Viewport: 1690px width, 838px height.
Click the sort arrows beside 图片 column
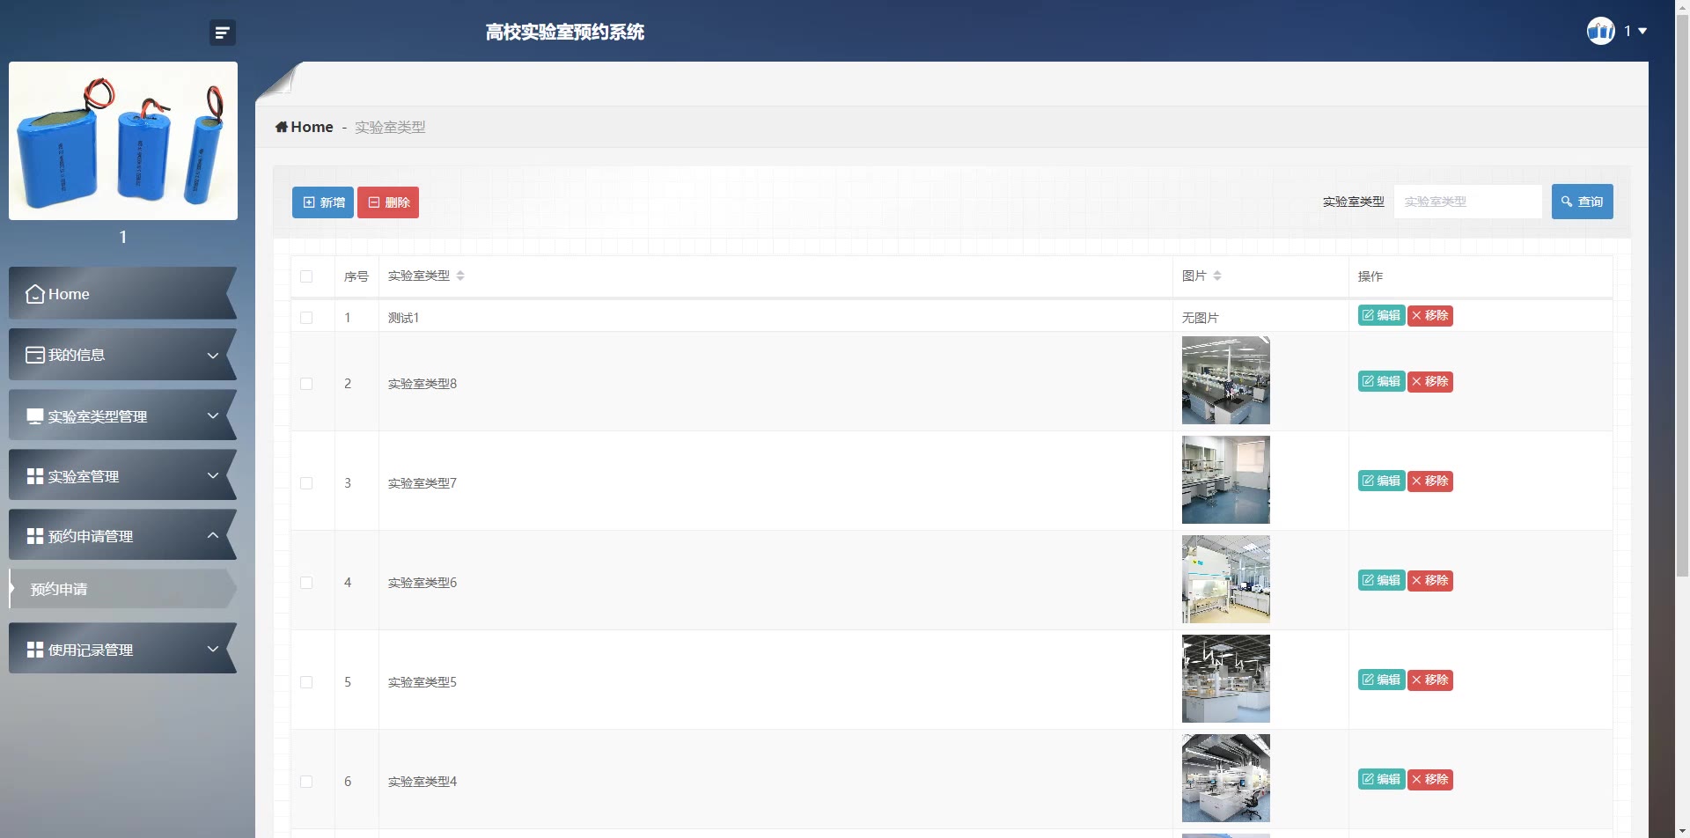click(x=1217, y=276)
